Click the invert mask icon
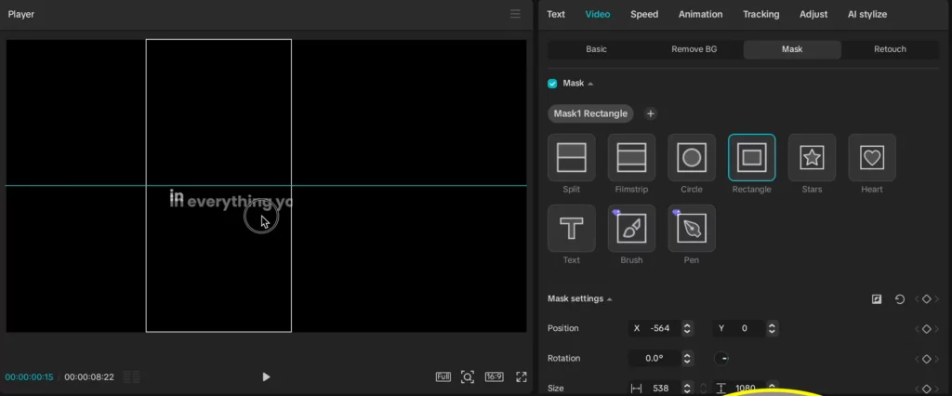This screenshot has width=952, height=396. pos(876,298)
